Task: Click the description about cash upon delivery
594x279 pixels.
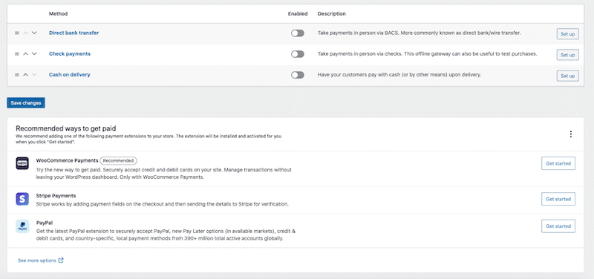Action: (399, 75)
